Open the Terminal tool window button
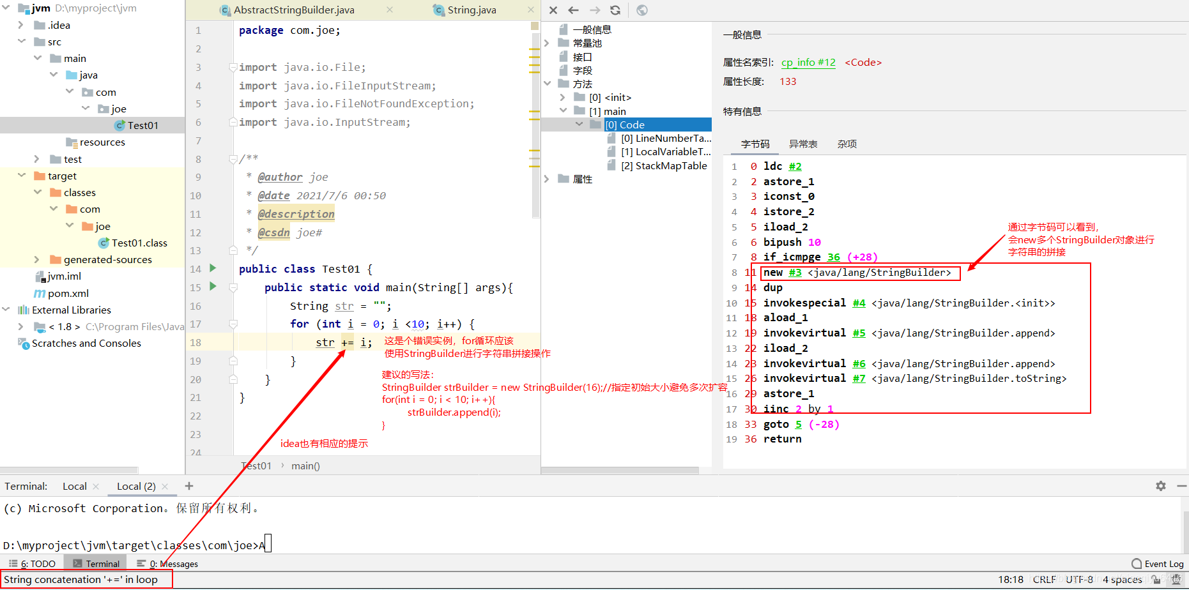The image size is (1189, 590). click(x=96, y=564)
